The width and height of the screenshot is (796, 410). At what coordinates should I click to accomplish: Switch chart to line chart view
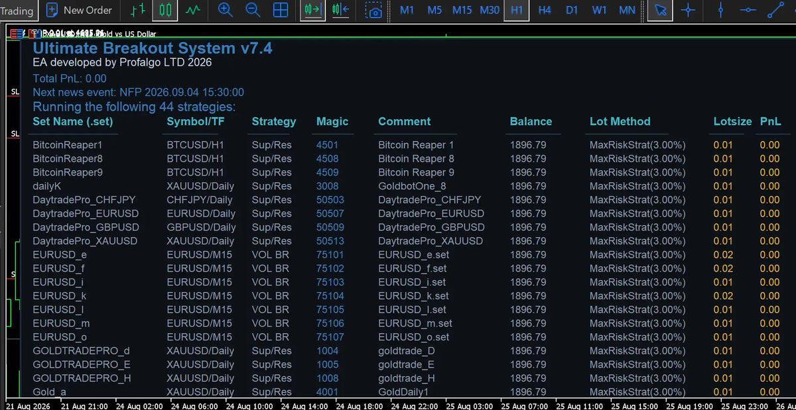[193, 10]
